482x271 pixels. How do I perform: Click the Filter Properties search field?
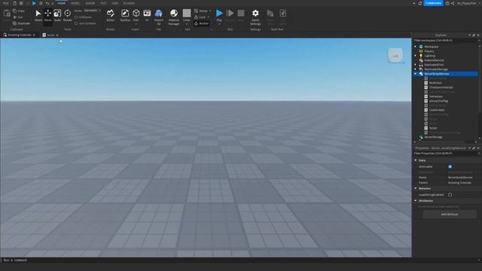(x=446, y=154)
